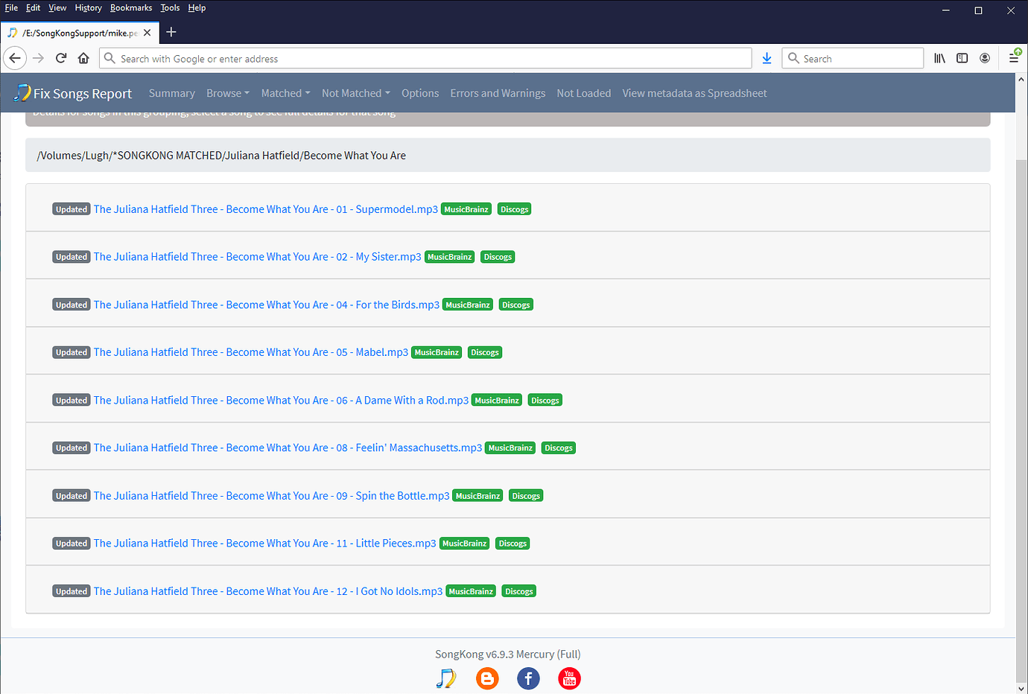
Task: Click MusicBrainz badge for My Sister.mp3
Action: (x=450, y=257)
